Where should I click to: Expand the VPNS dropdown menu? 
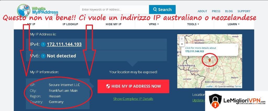click(x=154, y=24)
